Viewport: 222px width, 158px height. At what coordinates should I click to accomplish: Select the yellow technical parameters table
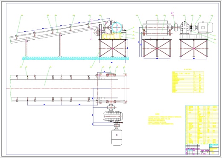tap(188, 82)
